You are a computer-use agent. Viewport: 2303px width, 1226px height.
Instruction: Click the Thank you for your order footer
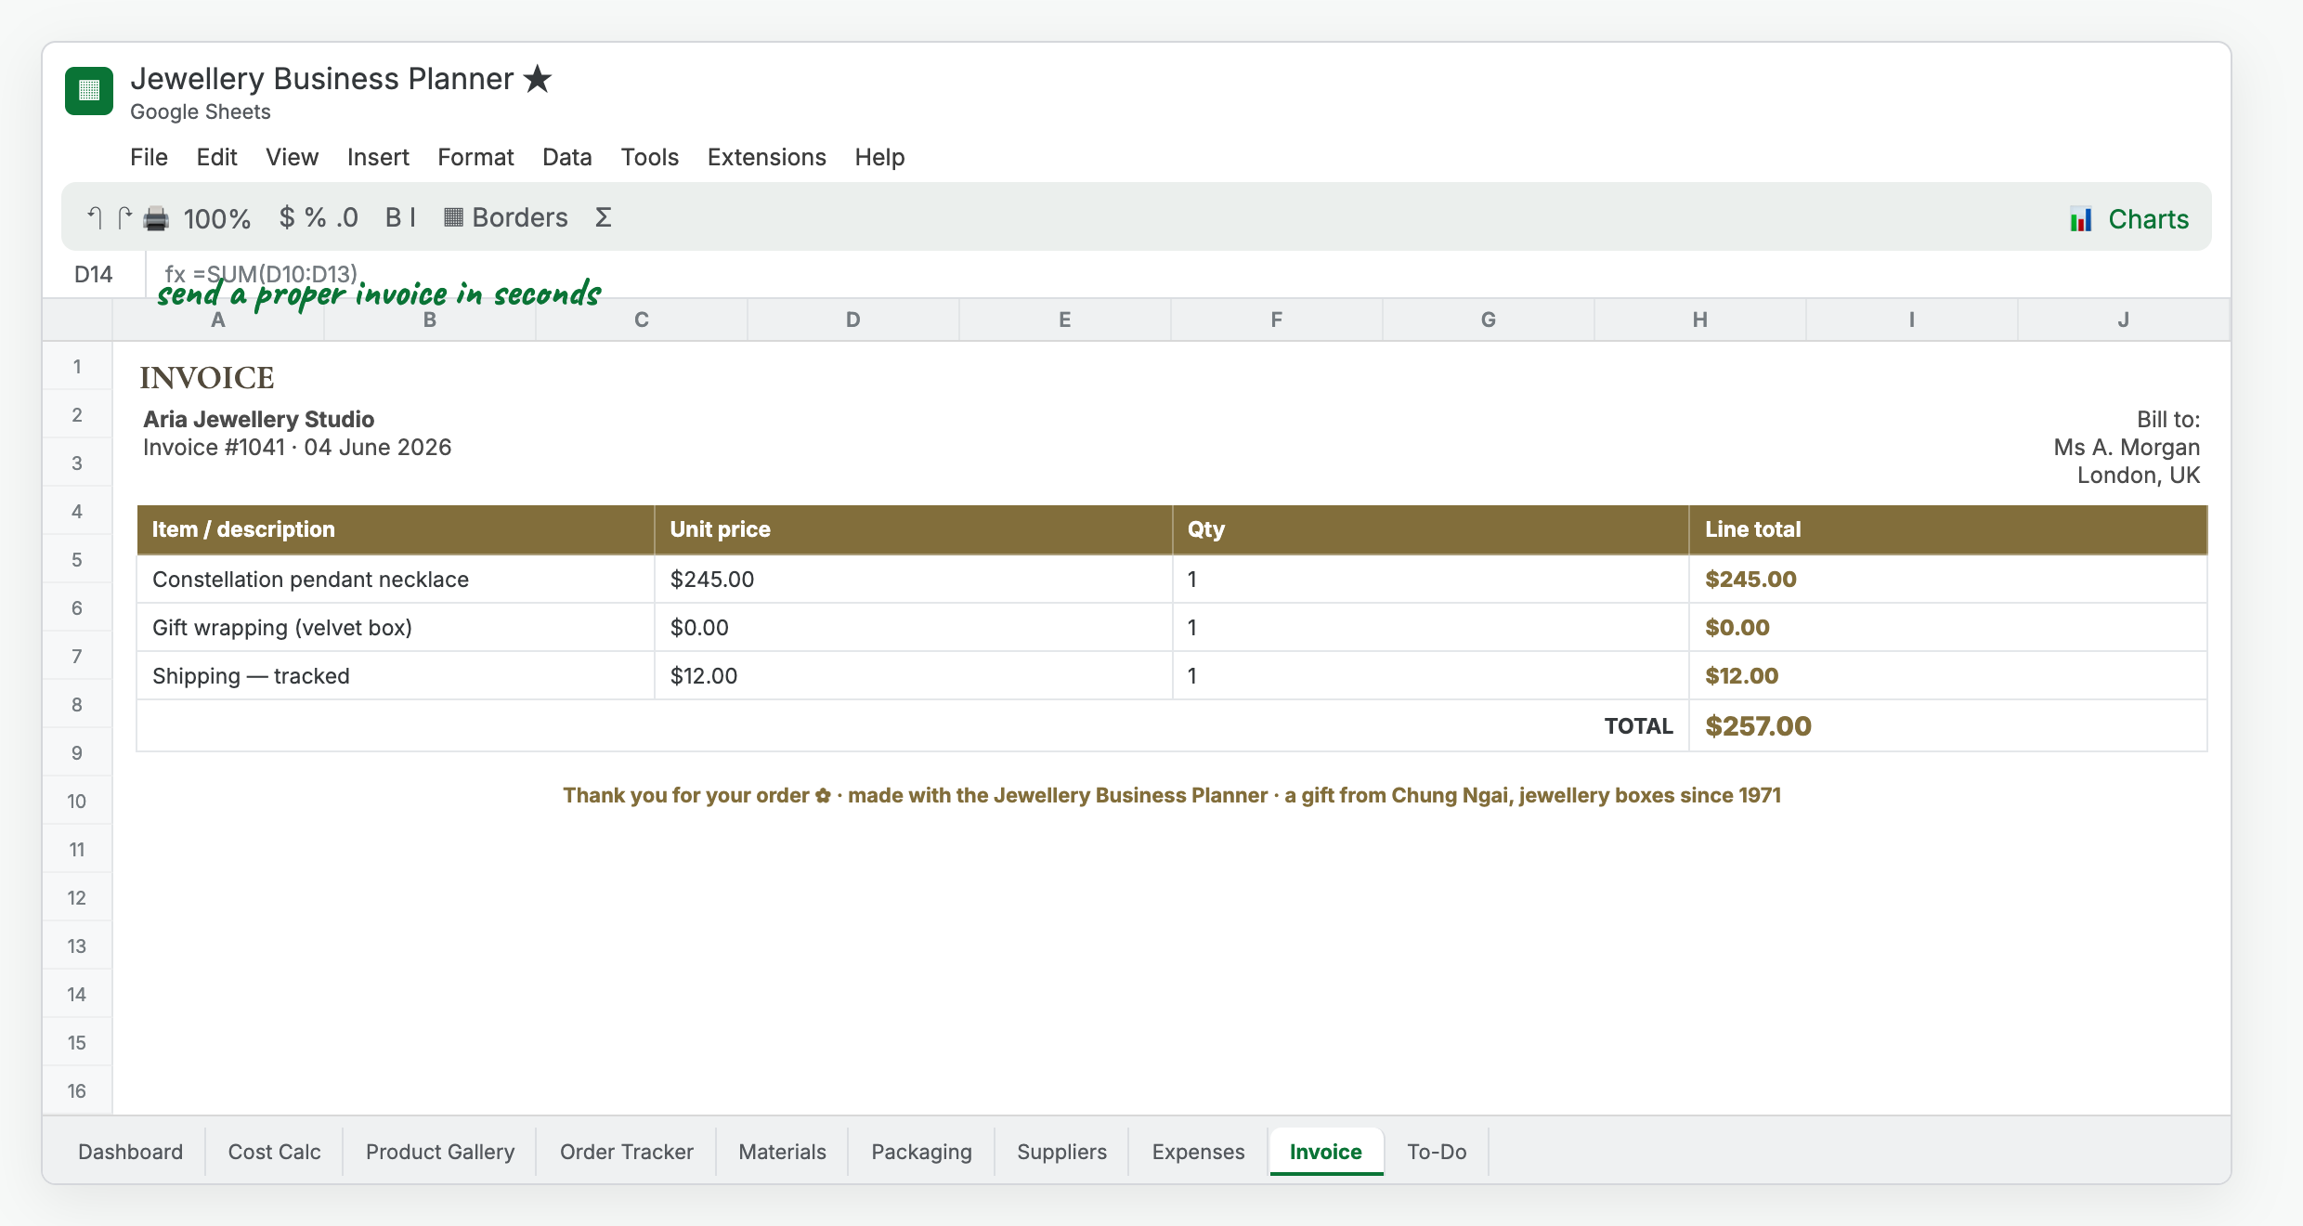coord(1172,795)
